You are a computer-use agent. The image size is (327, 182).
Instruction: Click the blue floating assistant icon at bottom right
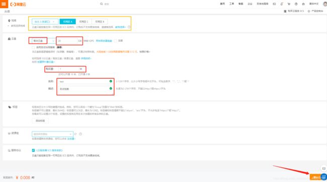point(324,177)
